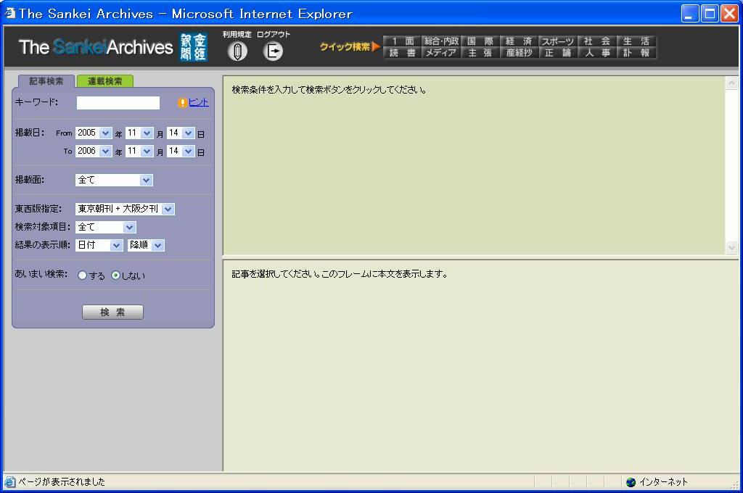Click the ログアウト logout icon
743x493 pixels.
coord(273,51)
